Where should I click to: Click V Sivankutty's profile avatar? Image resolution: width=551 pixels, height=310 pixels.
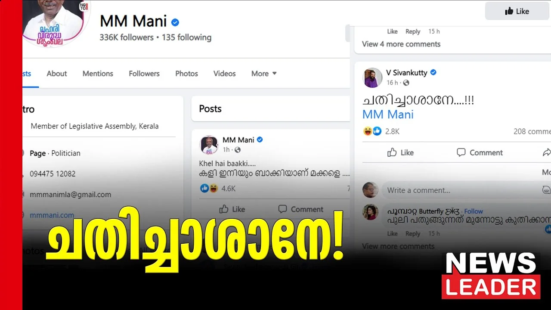coord(372,77)
